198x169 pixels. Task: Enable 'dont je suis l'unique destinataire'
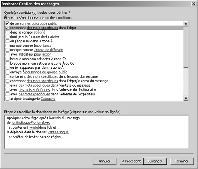(7, 37)
